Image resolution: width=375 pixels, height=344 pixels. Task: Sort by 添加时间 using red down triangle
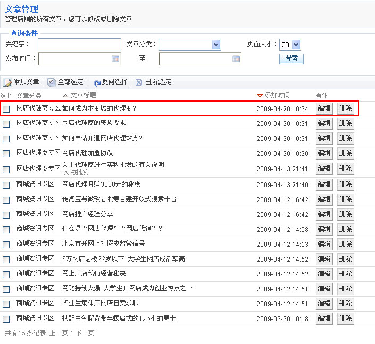tap(260, 96)
